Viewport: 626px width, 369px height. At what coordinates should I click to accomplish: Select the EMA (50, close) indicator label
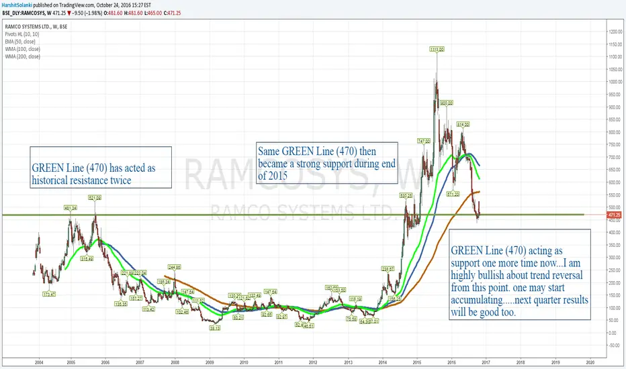(20, 42)
